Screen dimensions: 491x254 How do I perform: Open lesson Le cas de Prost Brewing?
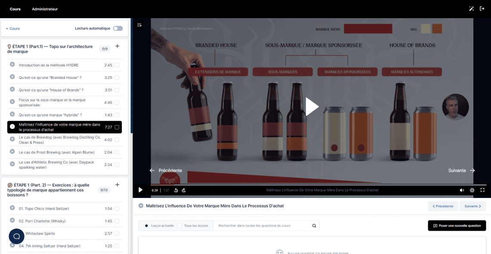coord(56,152)
